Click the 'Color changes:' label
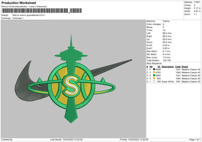 tap(154, 24)
